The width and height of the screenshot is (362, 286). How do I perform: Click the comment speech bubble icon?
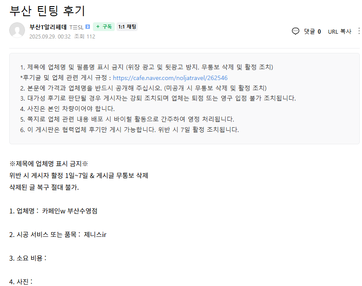(296, 31)
